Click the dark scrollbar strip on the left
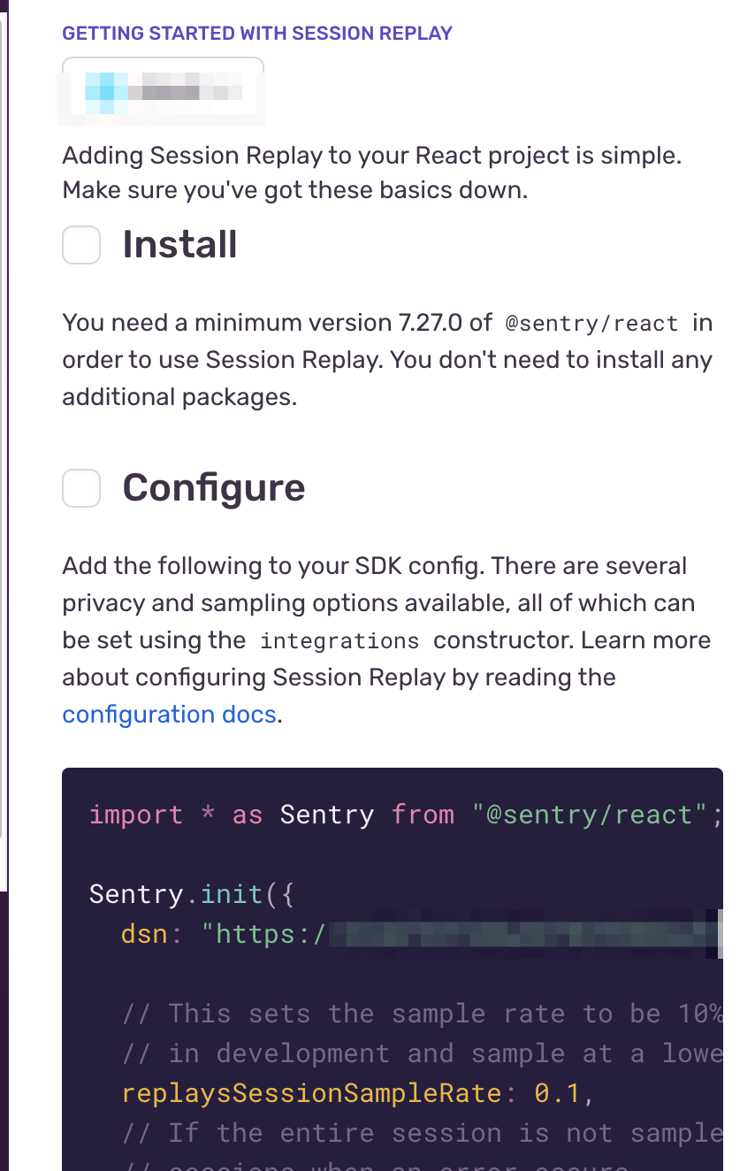Viewport: 755px width, 1171px height. [x=5, y=584]
